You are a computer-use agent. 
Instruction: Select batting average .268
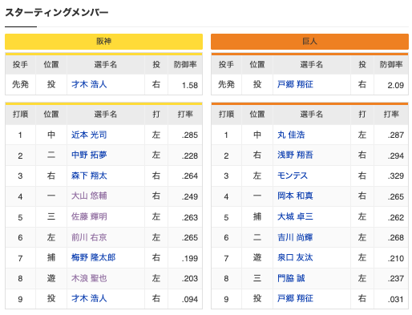(x=396, y=238)
